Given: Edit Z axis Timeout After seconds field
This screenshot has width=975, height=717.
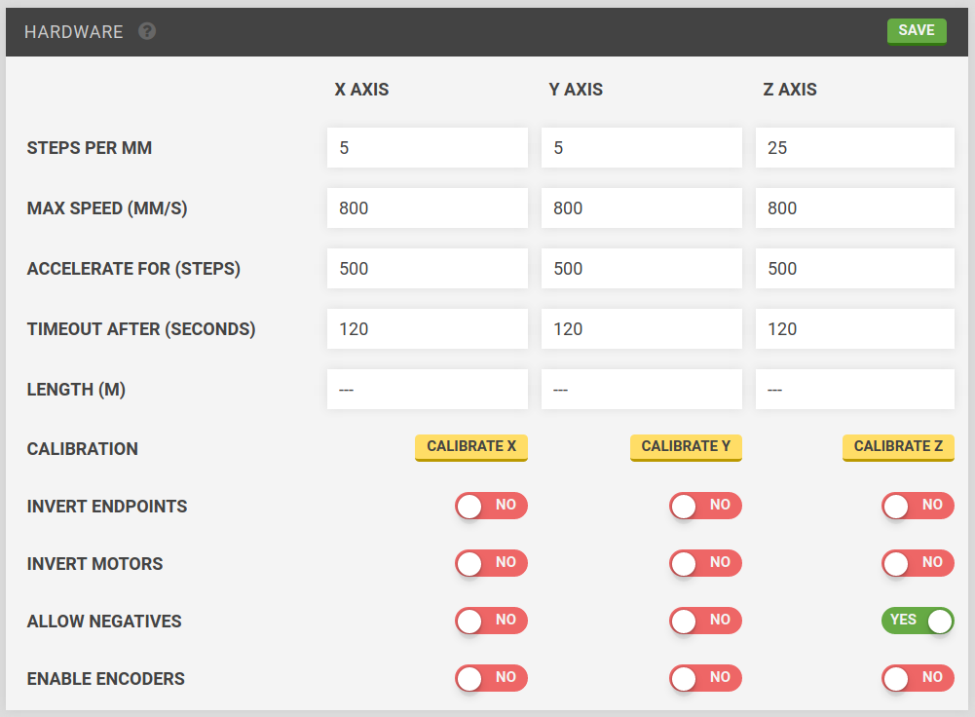Looking at the screenshot, I should point(855,329).
